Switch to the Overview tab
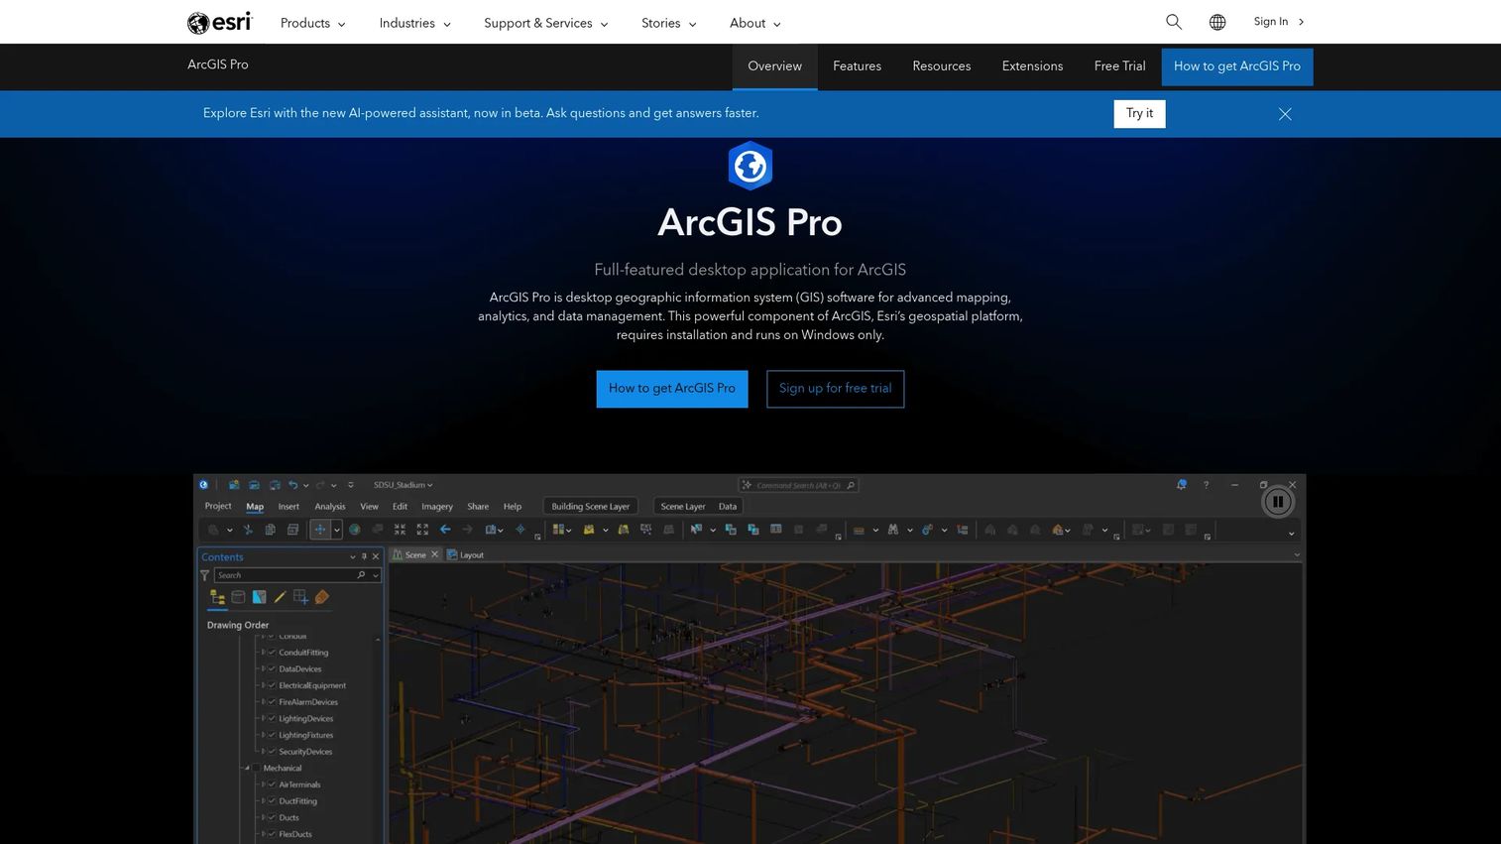The image size is (1501, 844). pyautogui.click(x=774, y=66)
